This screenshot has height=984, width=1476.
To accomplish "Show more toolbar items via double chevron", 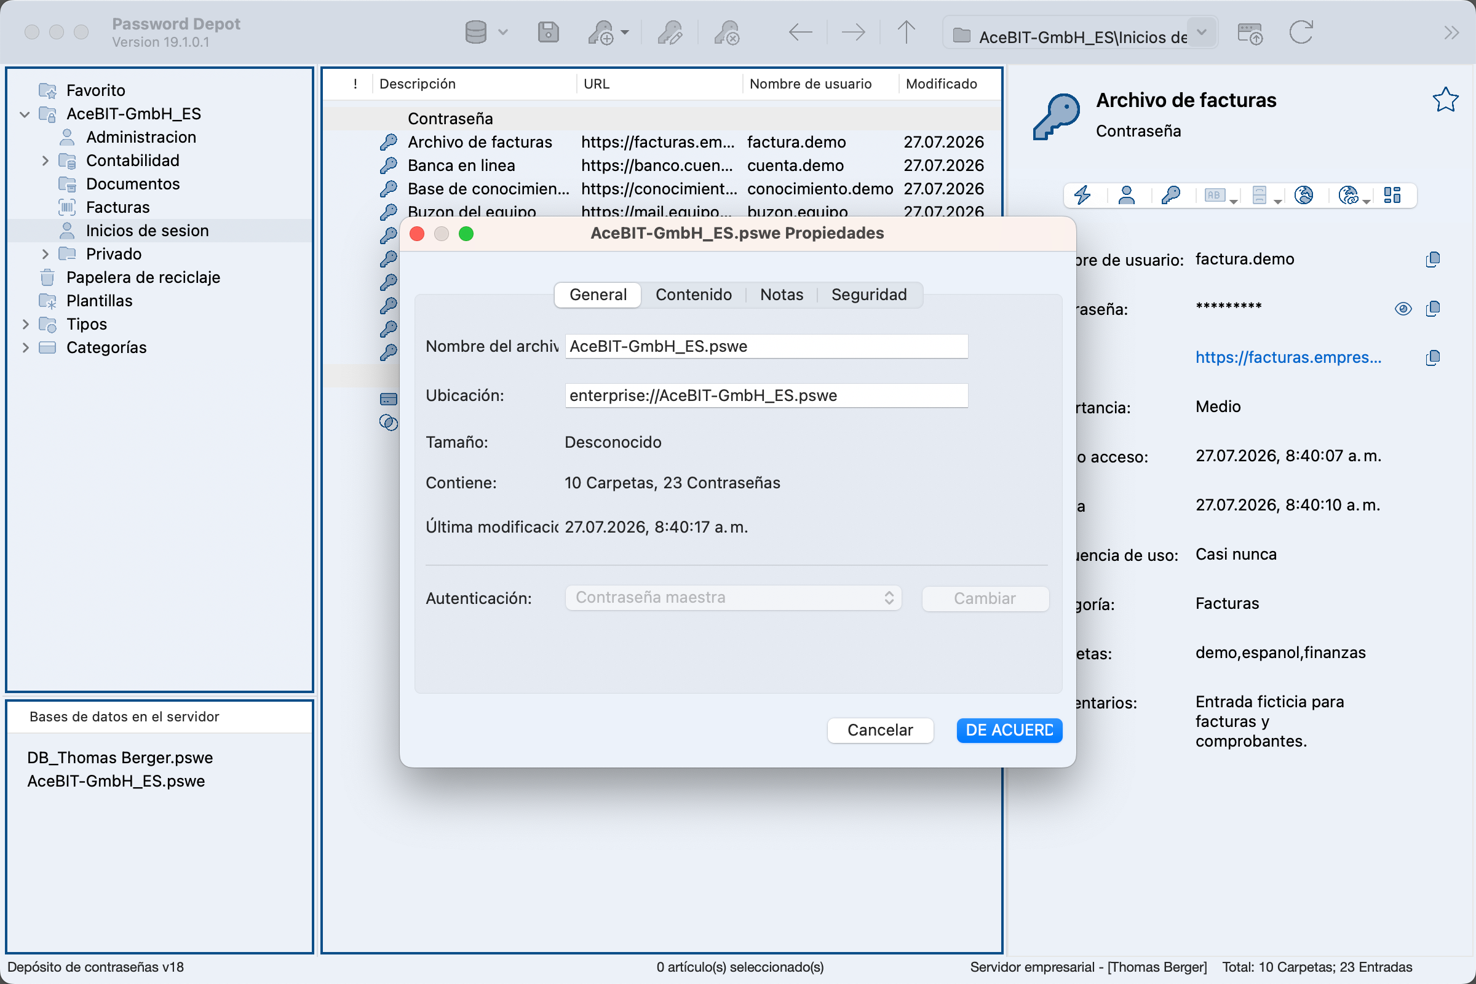I will (1451, 32).
